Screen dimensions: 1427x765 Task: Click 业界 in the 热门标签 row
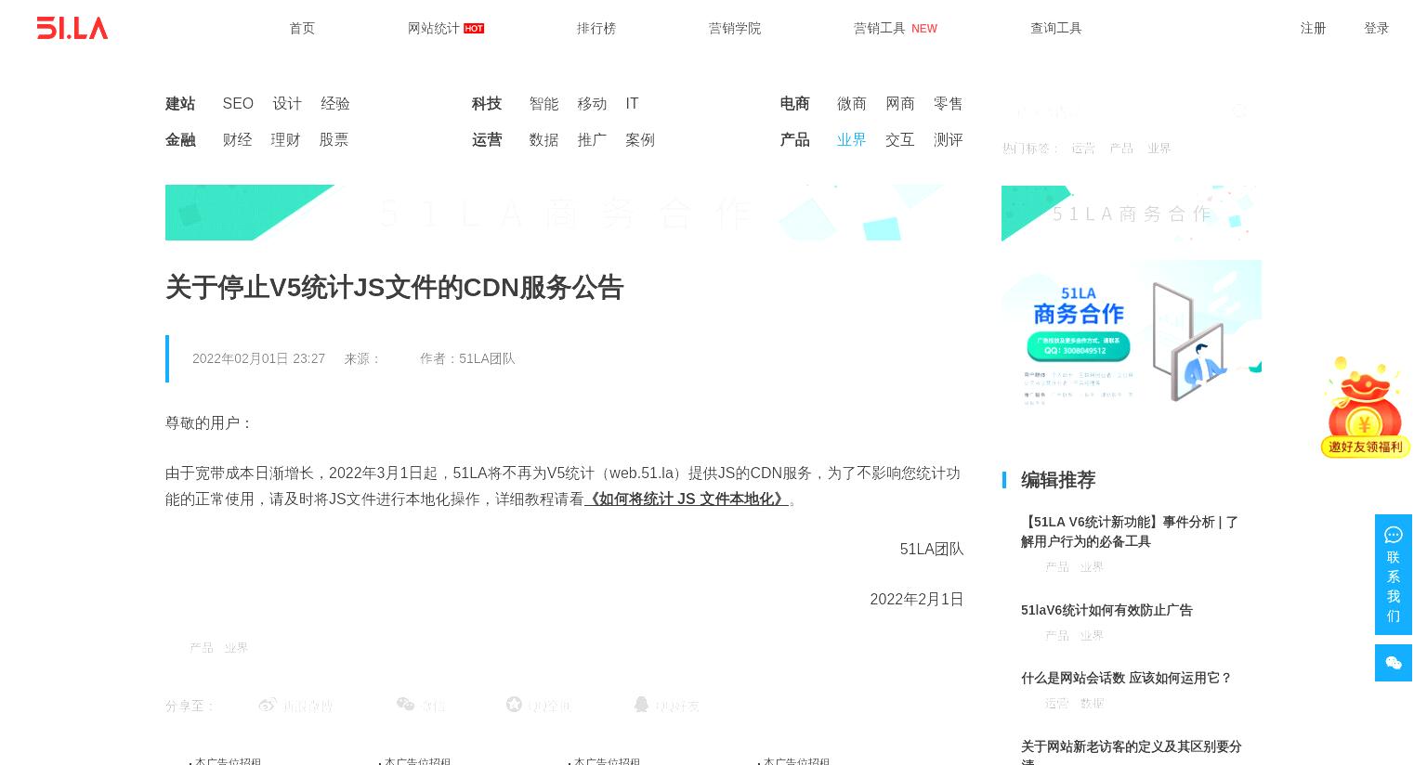(1159, 148)
